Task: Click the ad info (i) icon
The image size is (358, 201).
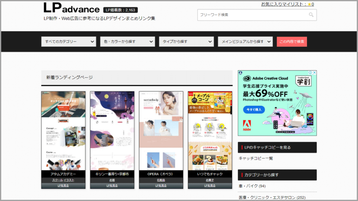Action: coord(310,73)
